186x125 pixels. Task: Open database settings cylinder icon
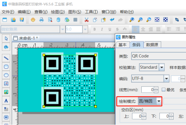(x=58, y=20)
